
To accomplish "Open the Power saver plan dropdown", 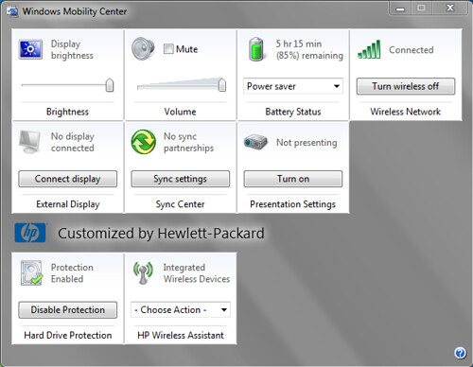I will click(293, 86).
